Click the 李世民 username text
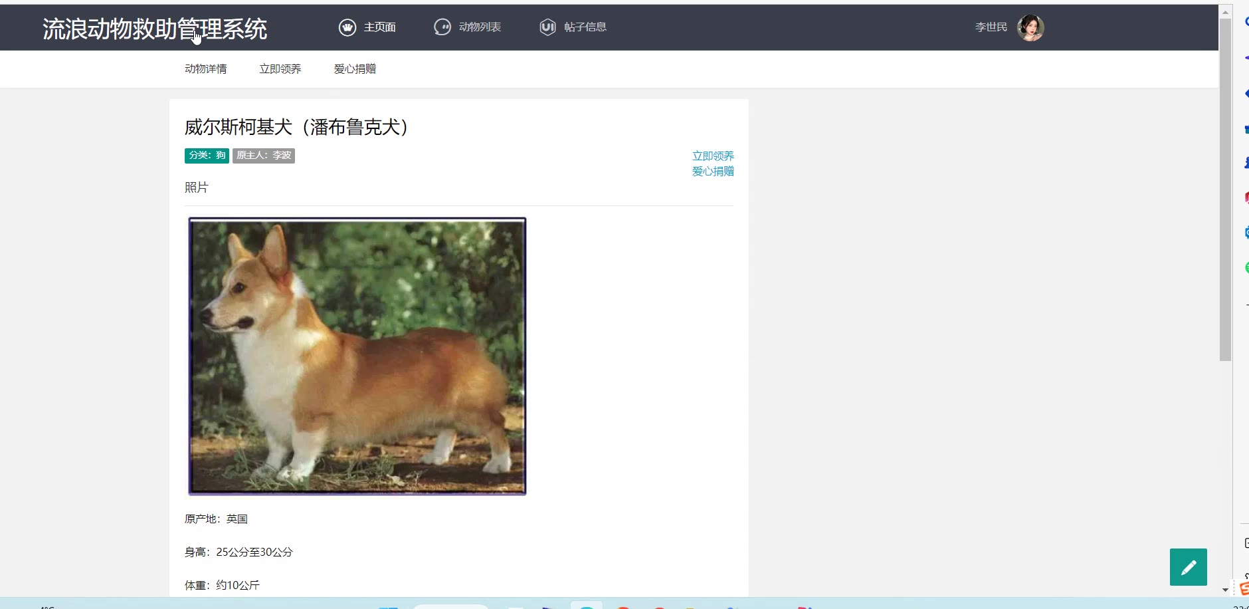The height and width of the screenshot is (609, 1249). click(991, 27)
